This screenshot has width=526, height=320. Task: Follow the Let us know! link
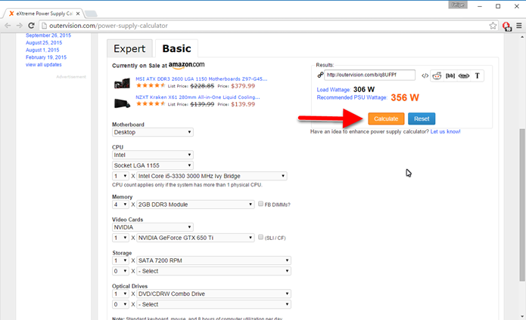tap(445, 132)
